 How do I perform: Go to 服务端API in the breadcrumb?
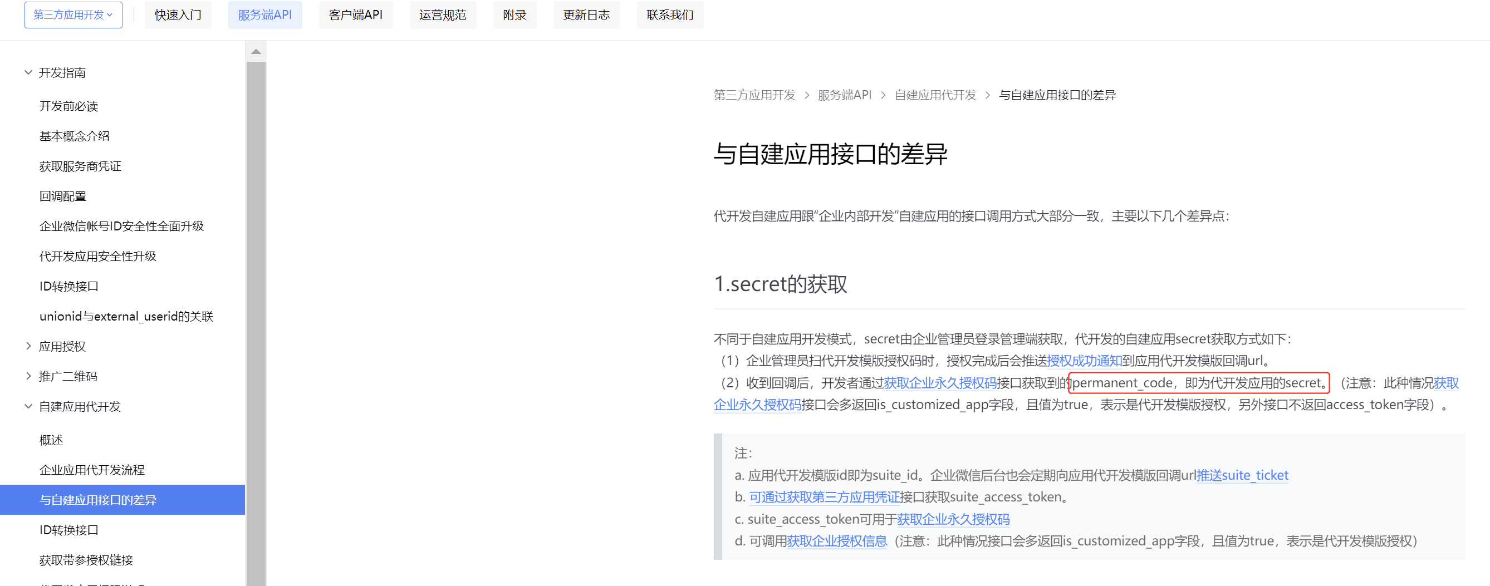pyautogui.click(x=845, y=95)
